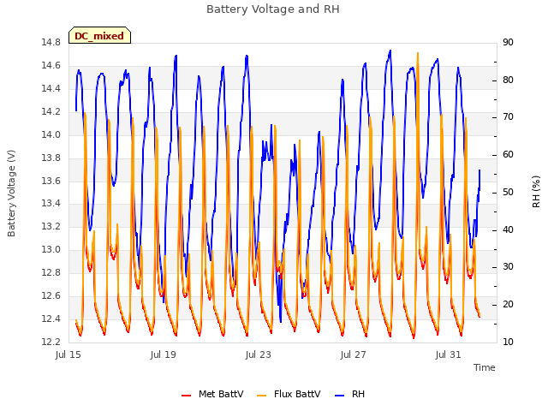This screenshot has width=548, height=411.
Task: Click the Jul 27 x-axis tick label
Action: coord(353,355)
